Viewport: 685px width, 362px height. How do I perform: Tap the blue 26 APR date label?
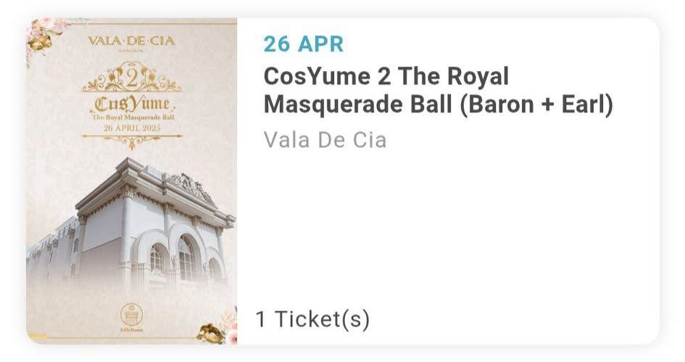pos(303,44)
